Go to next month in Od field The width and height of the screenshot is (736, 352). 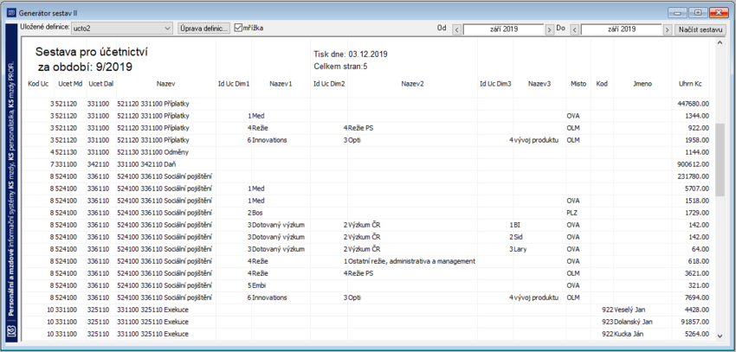point(549,29)
